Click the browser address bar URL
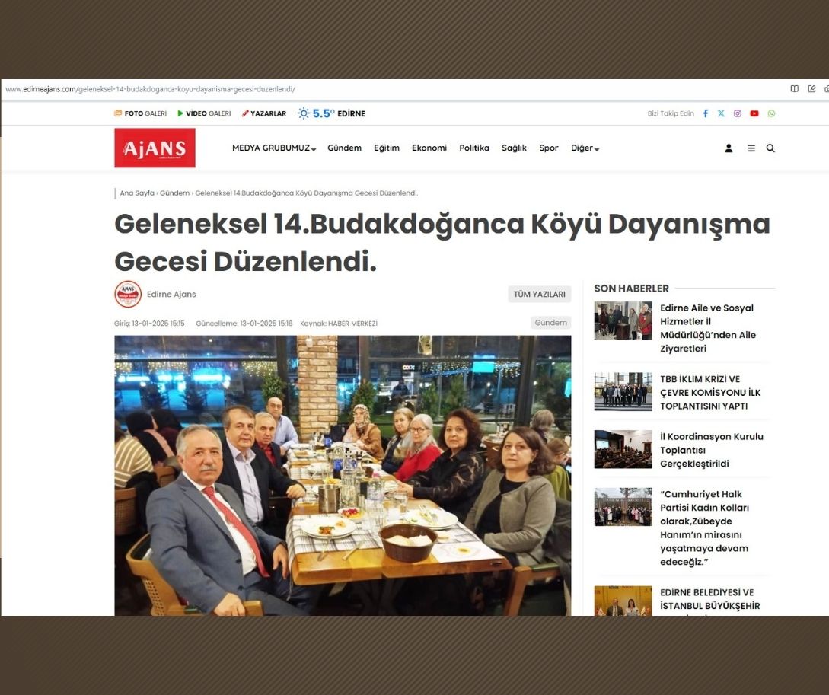 pyautogui.click(x=150, y=89)
